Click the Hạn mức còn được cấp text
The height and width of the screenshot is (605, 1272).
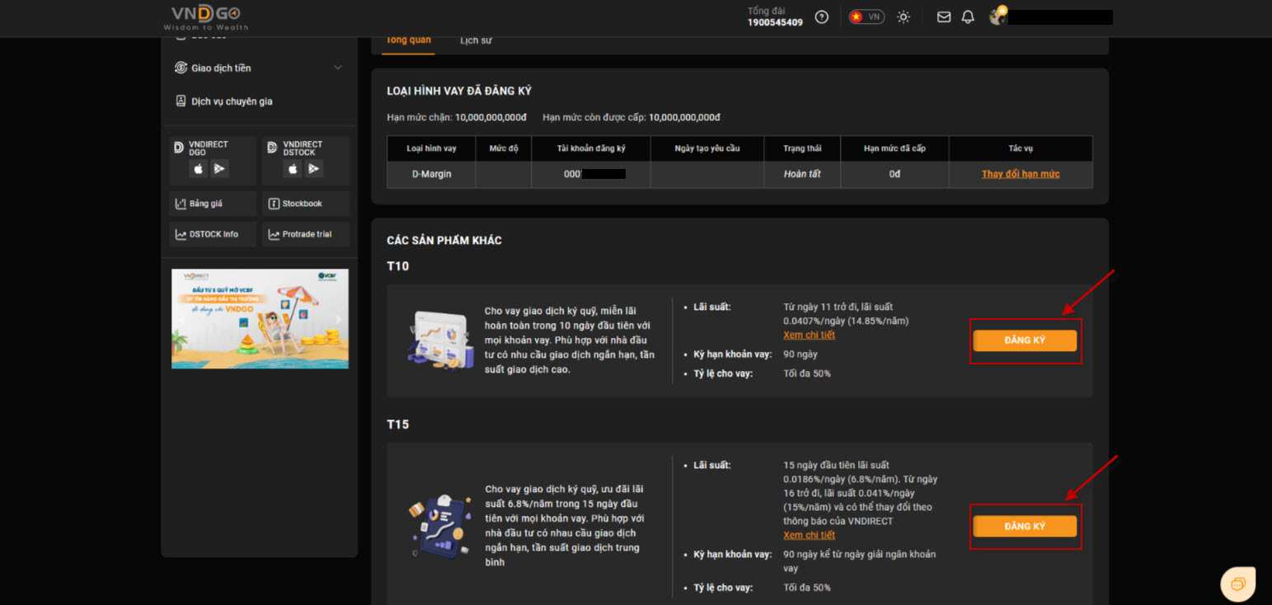click(x=631, y=117)
